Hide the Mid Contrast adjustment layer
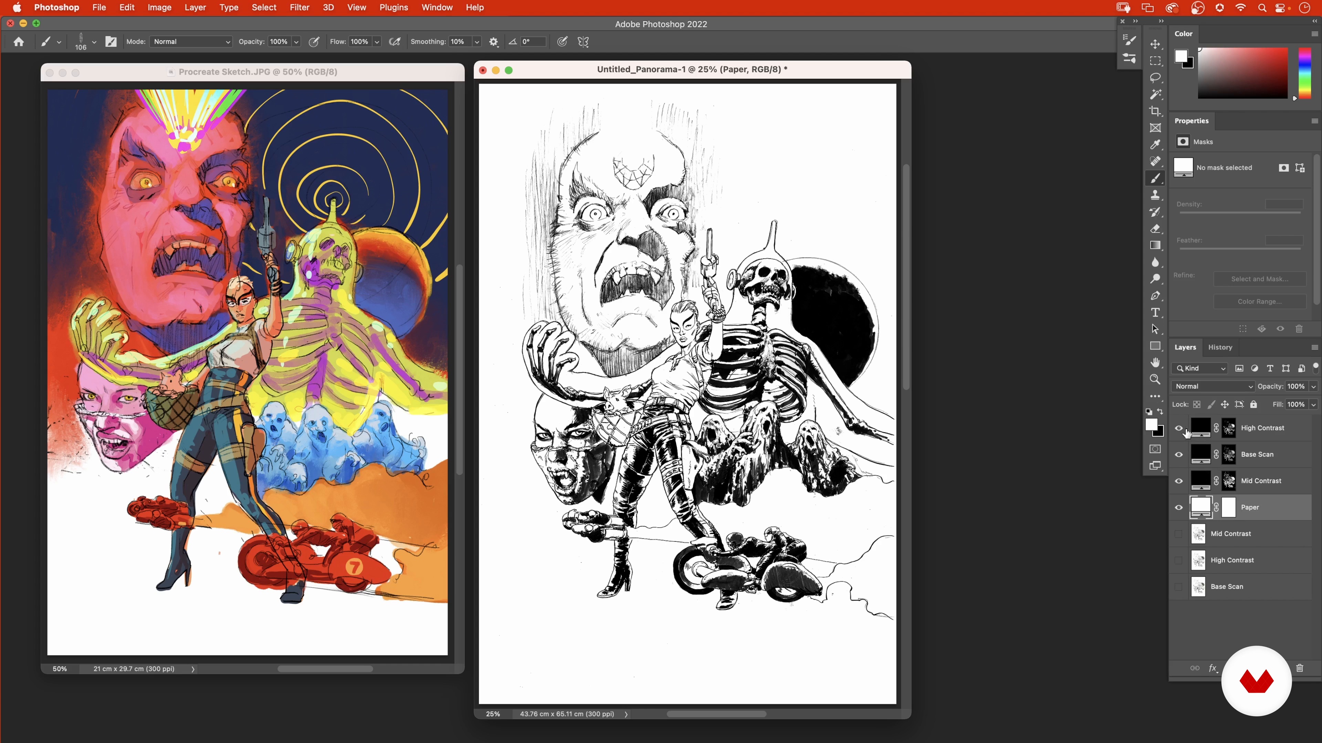1322x743 pixels. click(1179, 481)
